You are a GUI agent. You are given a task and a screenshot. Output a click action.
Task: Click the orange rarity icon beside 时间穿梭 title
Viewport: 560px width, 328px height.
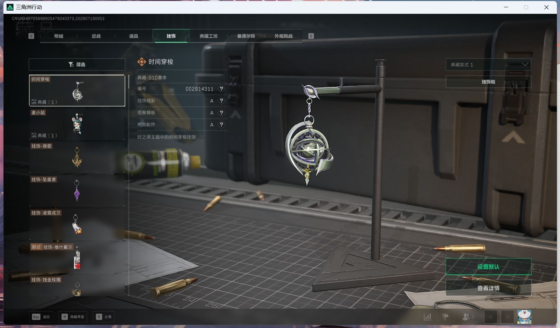pyautogui.click(x=141, y=62)
